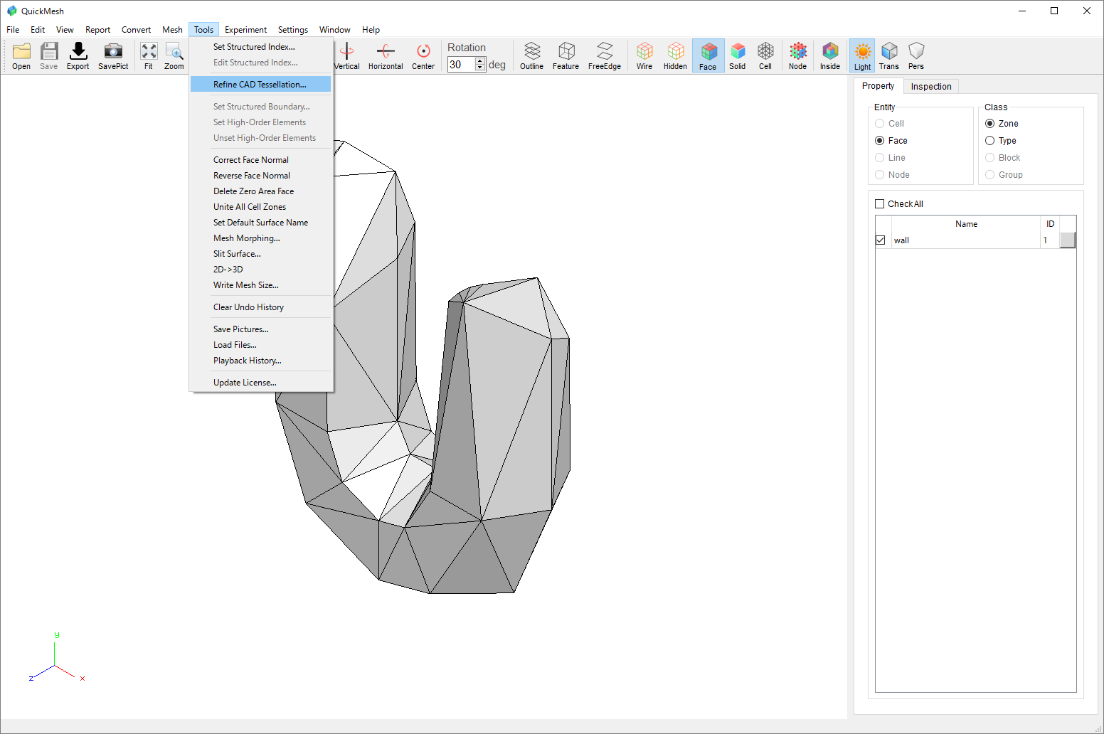The height and width of the screenshot is (734, 1104).
Task: Switch to Hidden line display mode
Action: point(676,55)
